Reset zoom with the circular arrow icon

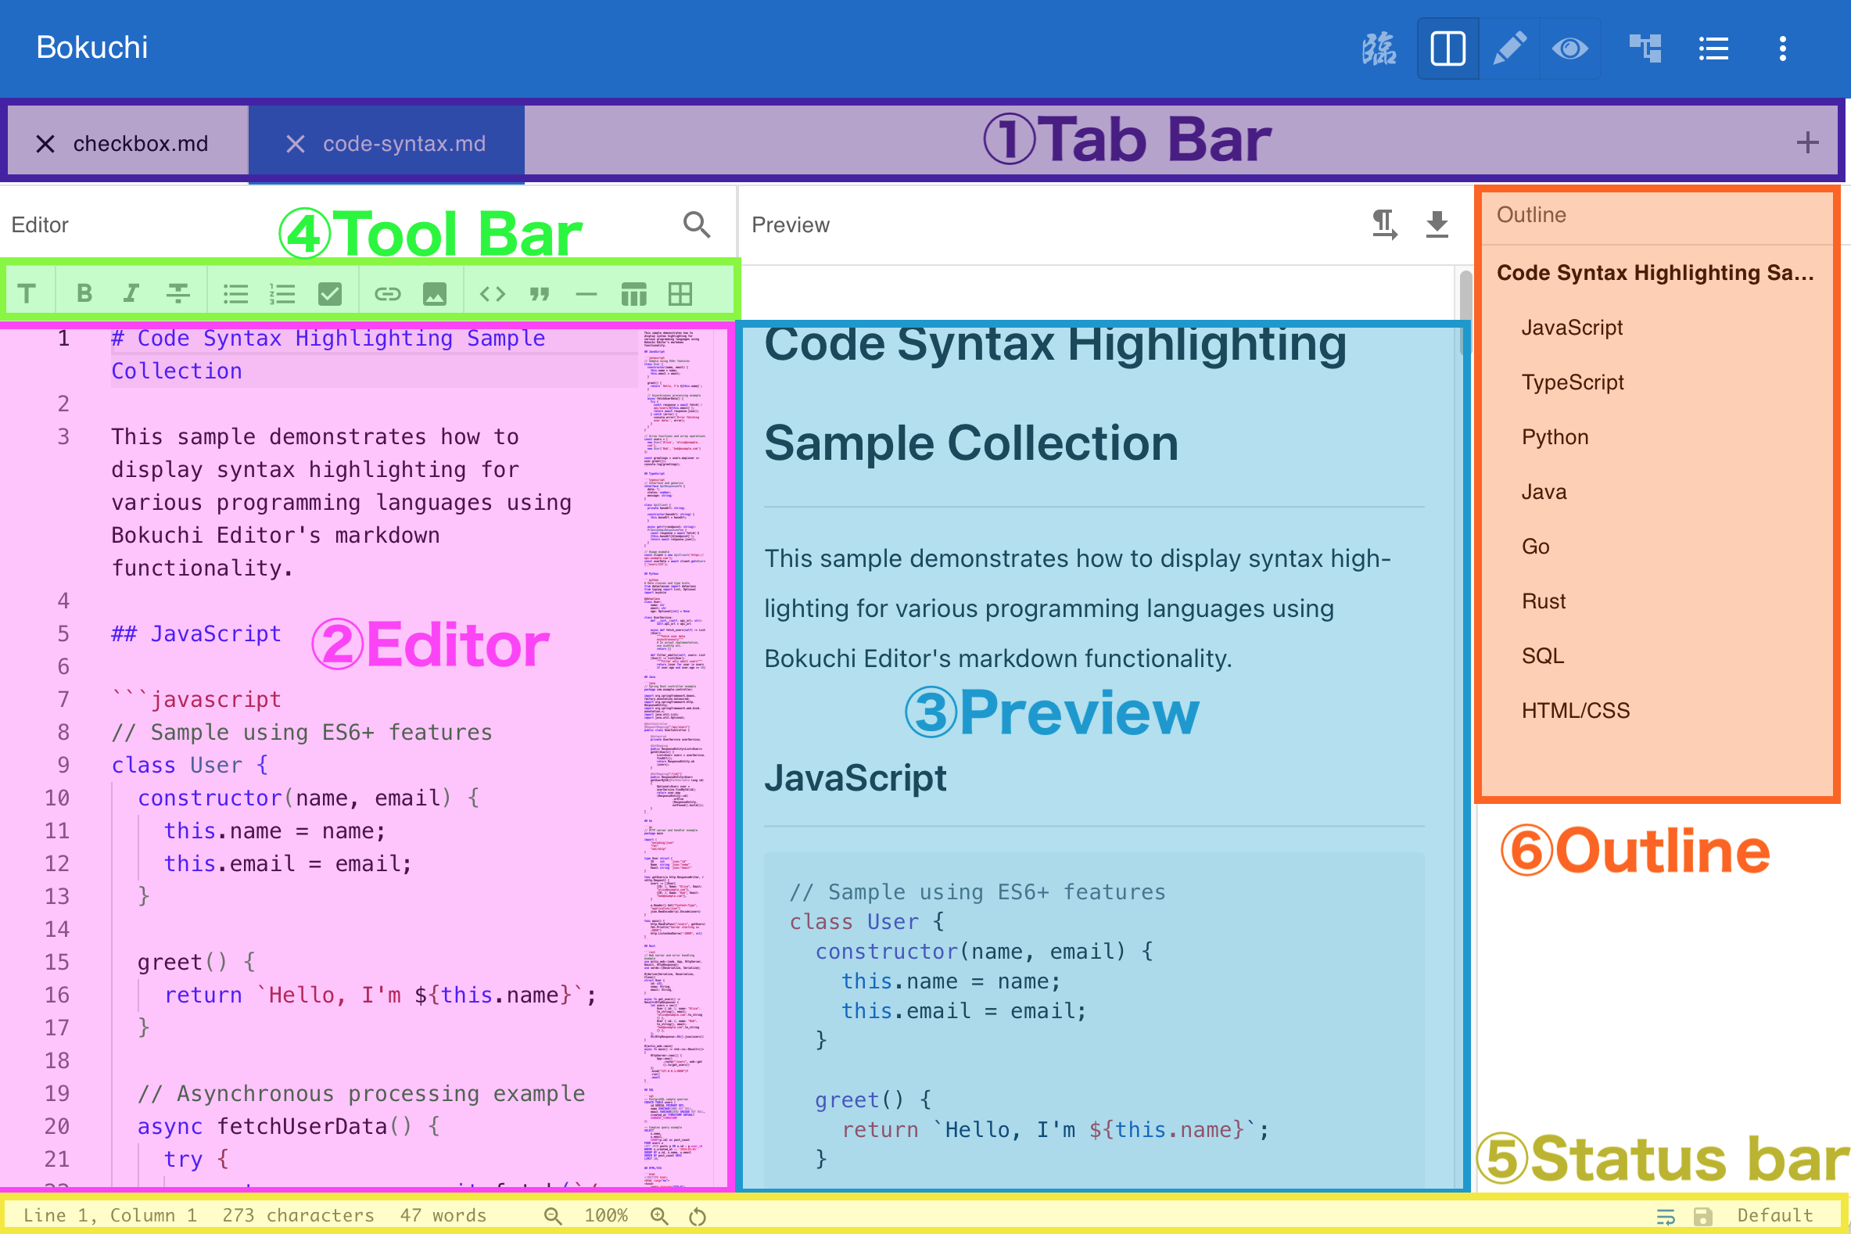698,1216
